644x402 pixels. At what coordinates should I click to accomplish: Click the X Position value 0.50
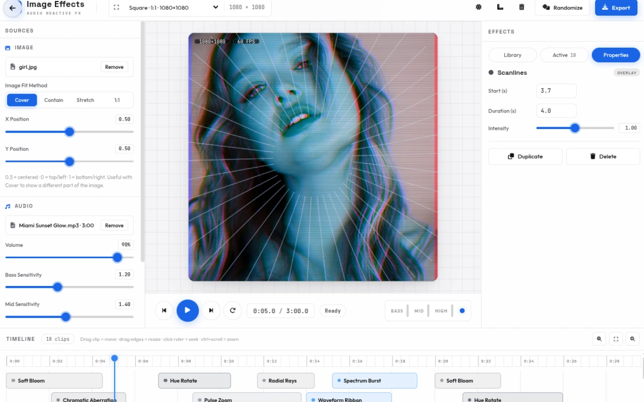124,119
